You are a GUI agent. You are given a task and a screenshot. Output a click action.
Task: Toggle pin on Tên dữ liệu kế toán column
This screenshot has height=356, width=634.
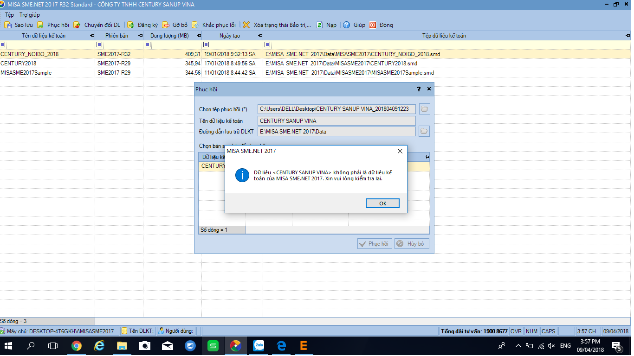92,36
